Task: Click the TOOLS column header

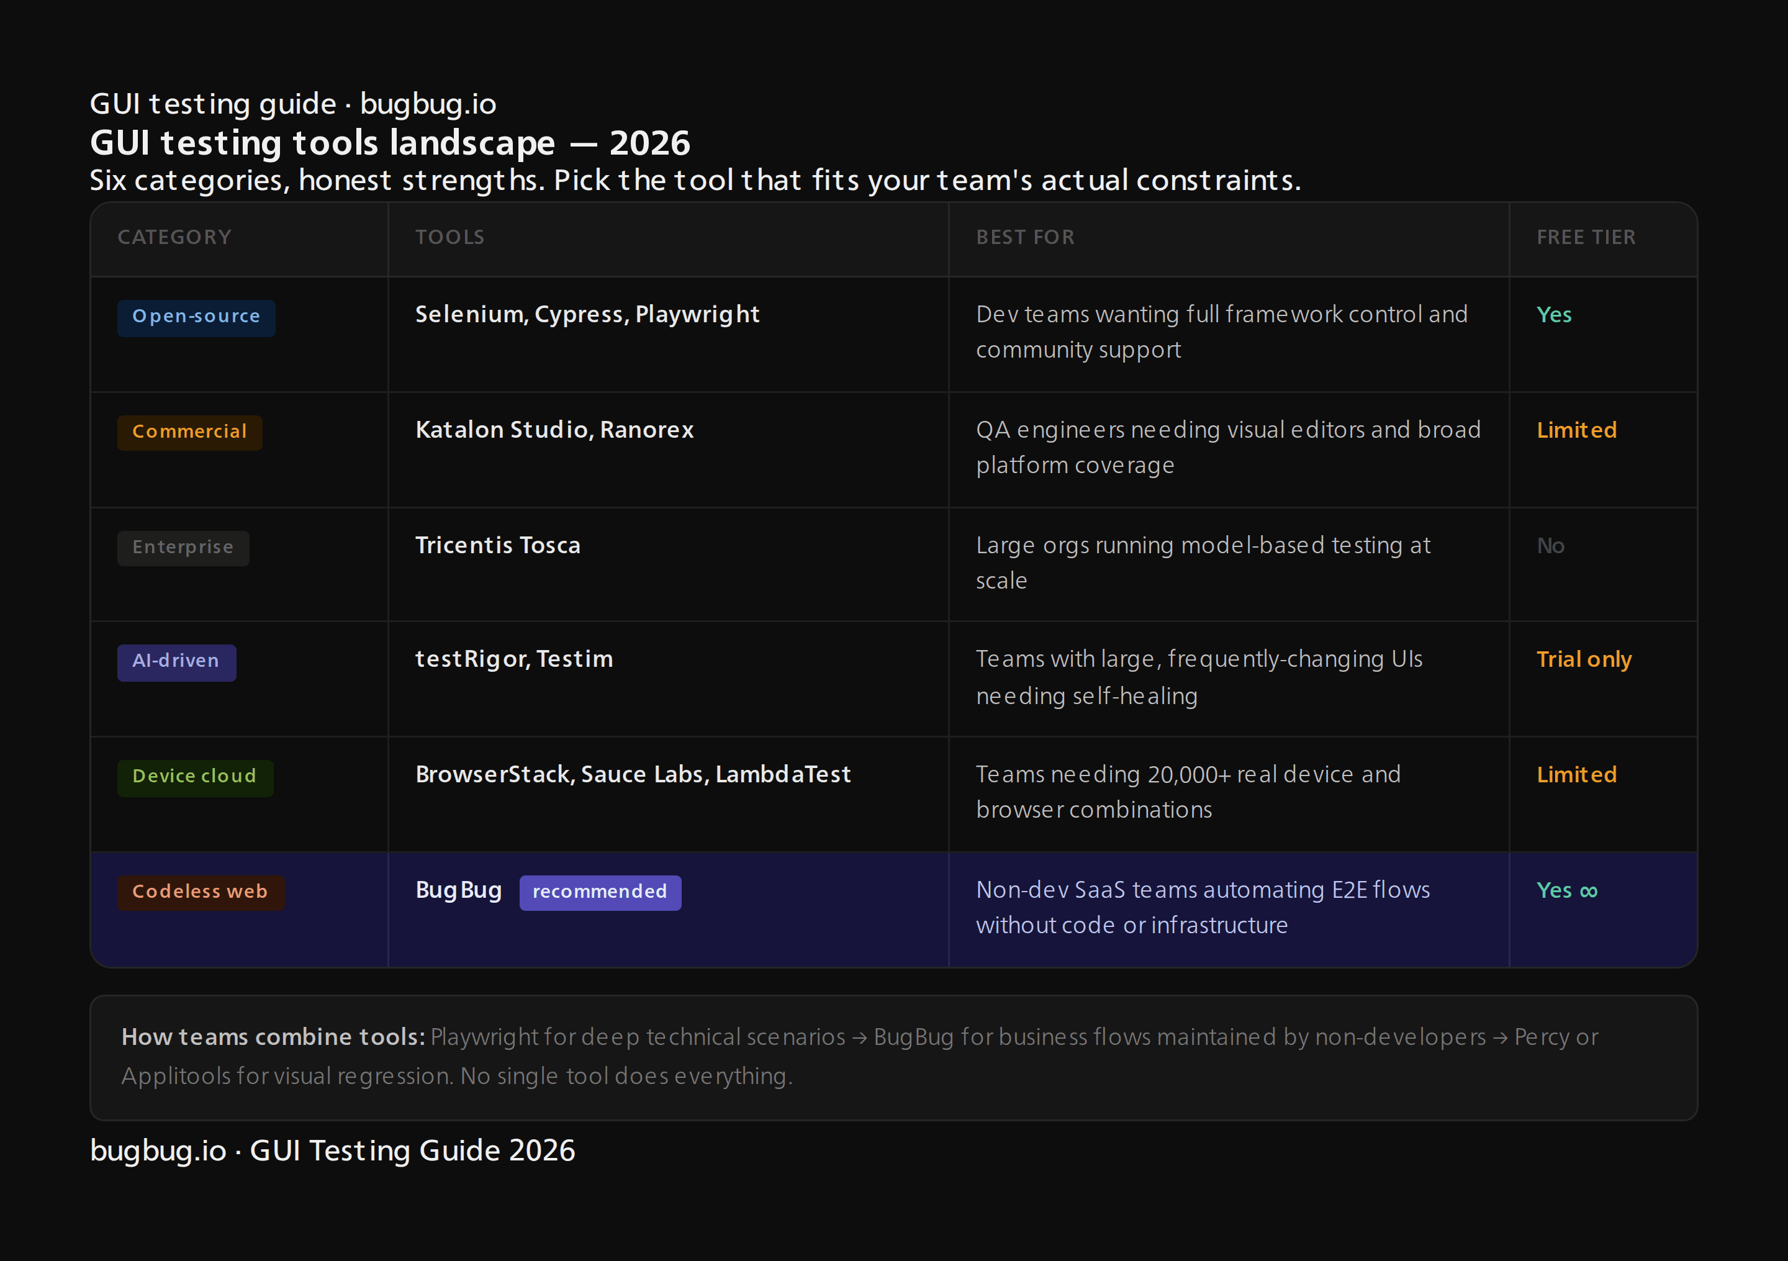Action: click(449, 238)
